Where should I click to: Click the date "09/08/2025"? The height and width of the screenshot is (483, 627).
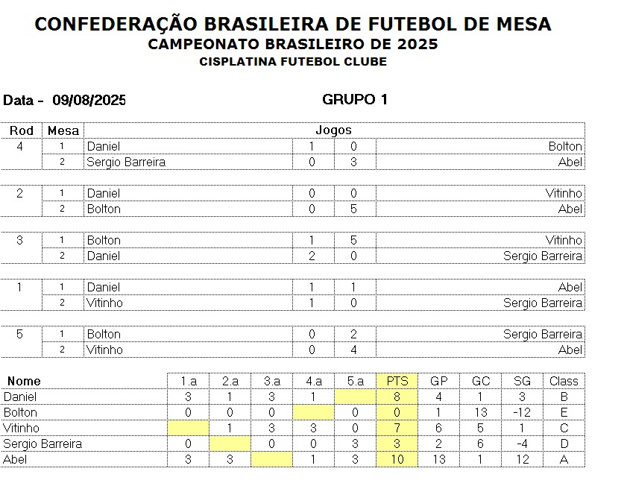pyautogui.click(x=89, y=101)
